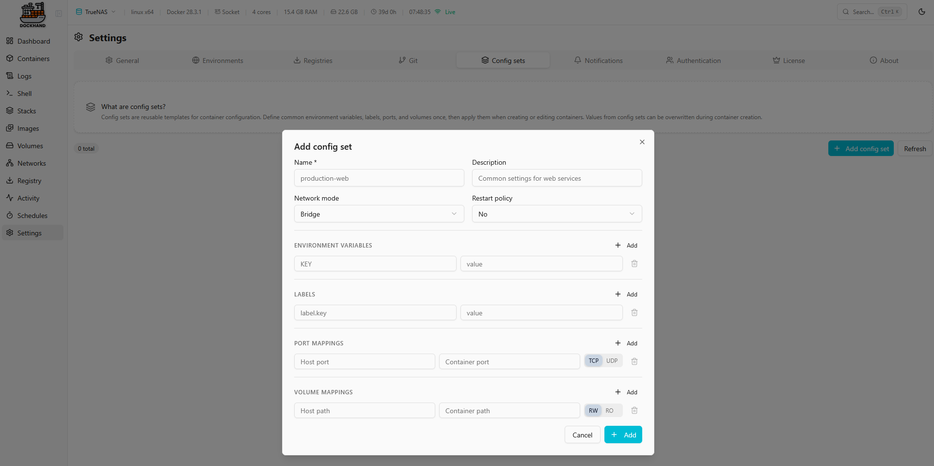Screen dimensions: 934x466
Task: Switch to the Registries tab
Action: [313, 61]
